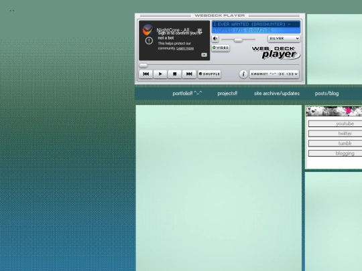Go to site archive/updates

[277, 93]
